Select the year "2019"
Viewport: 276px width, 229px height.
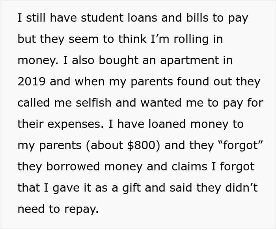(x=32, y=82)
